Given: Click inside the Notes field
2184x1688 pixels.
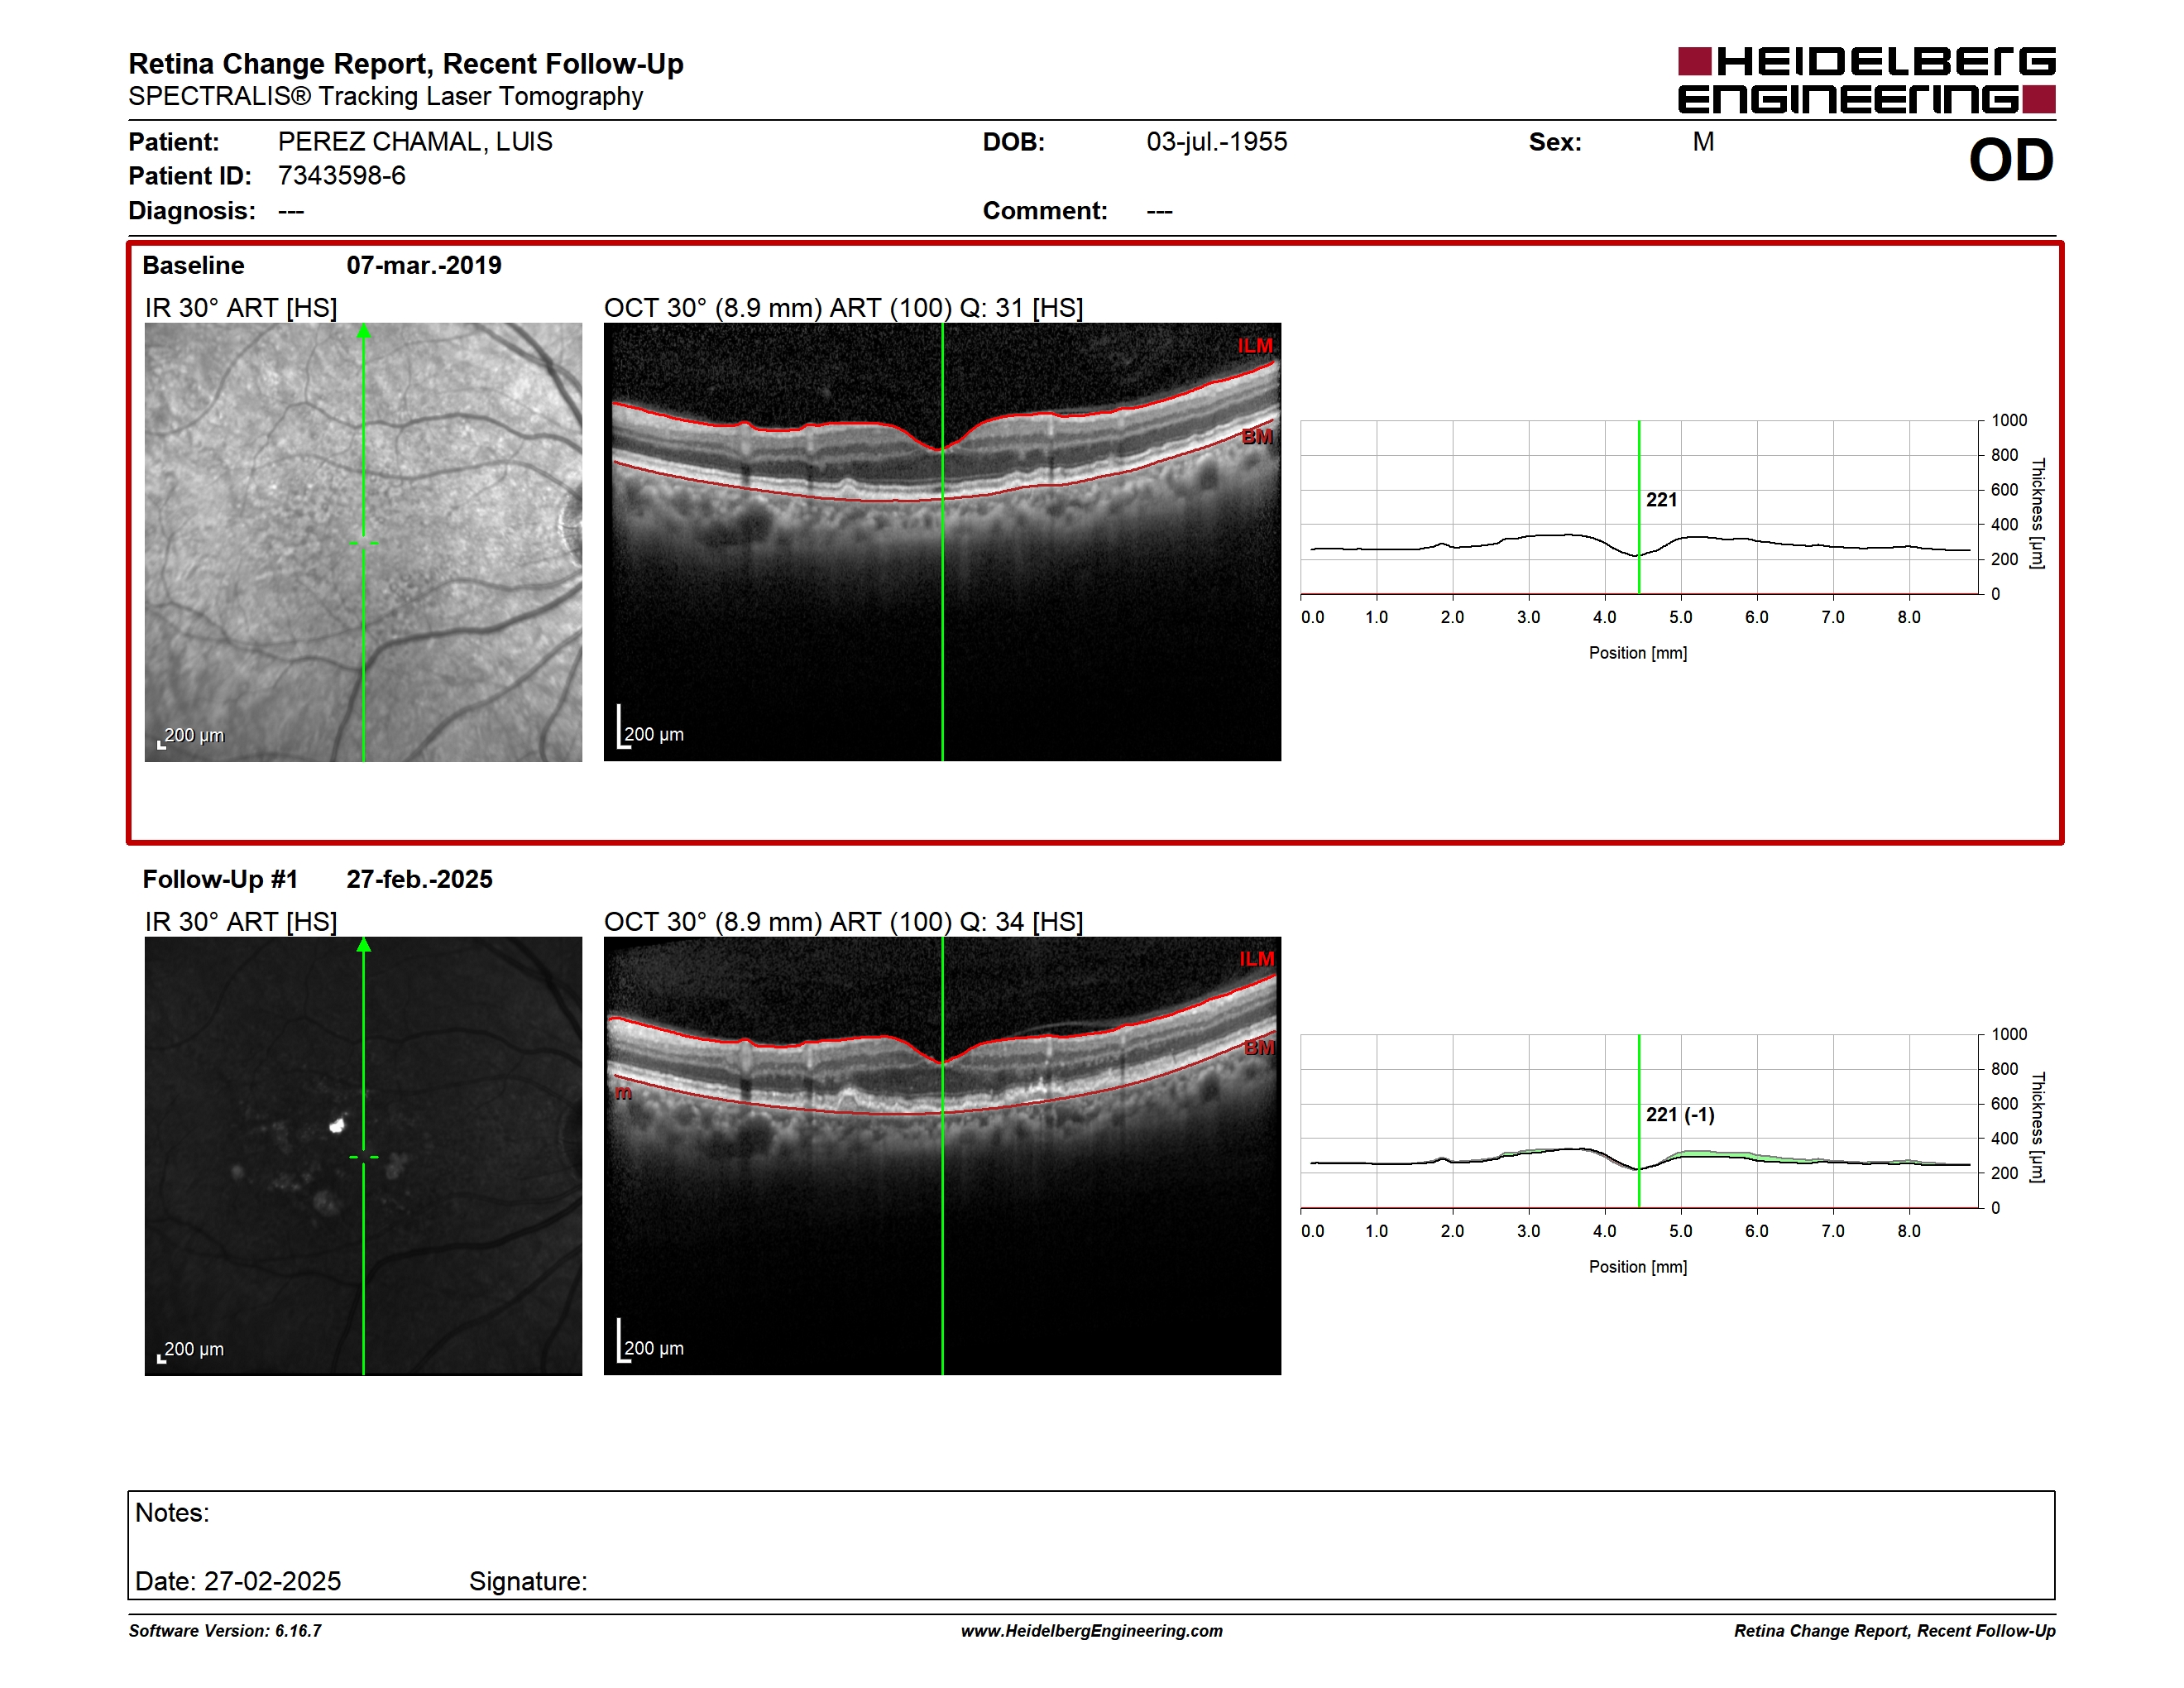Looking at the screenshot, I should point(1092,1528).
